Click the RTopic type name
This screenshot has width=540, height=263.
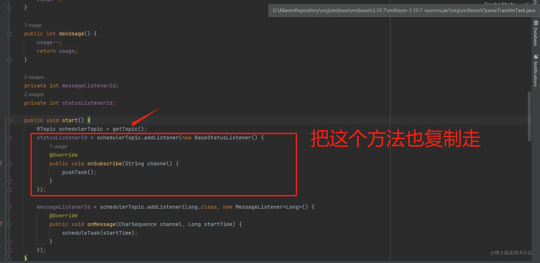click(46, 129)
